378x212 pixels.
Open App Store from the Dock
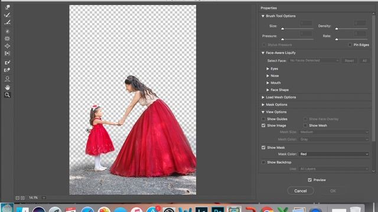152,209
